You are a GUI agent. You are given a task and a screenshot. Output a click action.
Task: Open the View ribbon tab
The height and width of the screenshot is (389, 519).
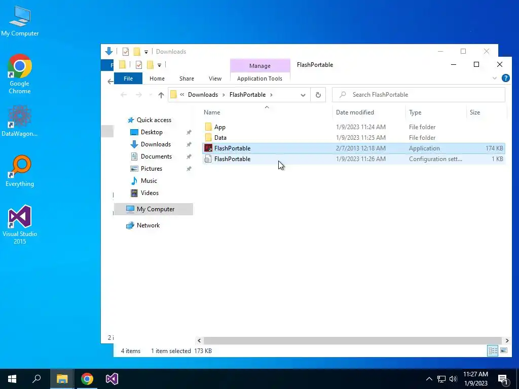[215, 79]
